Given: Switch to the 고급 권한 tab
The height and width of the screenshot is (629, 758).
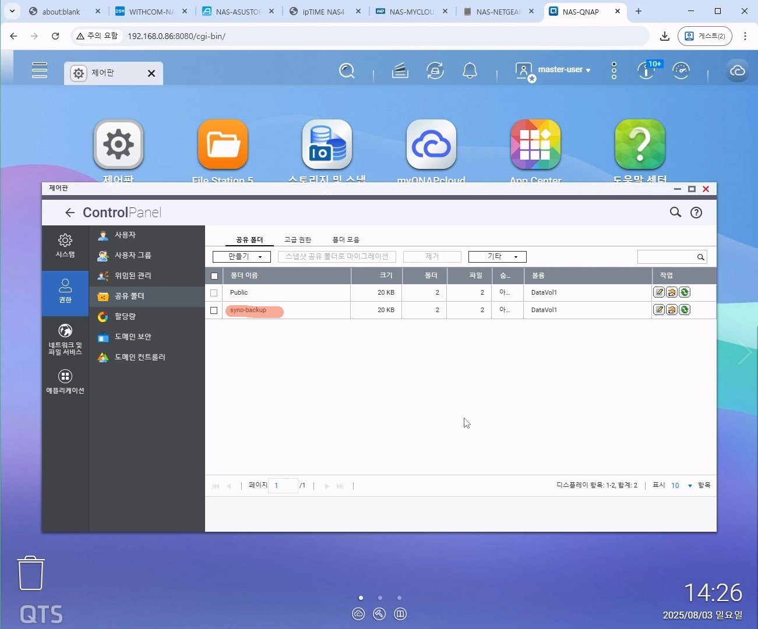Looking at the screenshot, I should click(x=297, y=240).
